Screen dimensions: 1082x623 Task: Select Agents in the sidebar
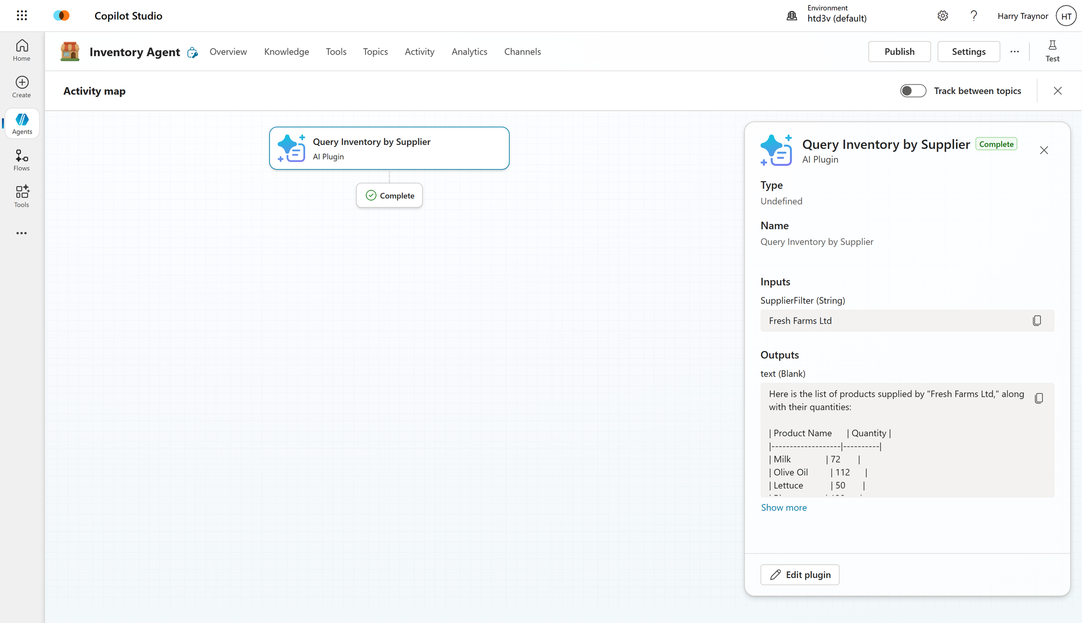coord(22,124)
